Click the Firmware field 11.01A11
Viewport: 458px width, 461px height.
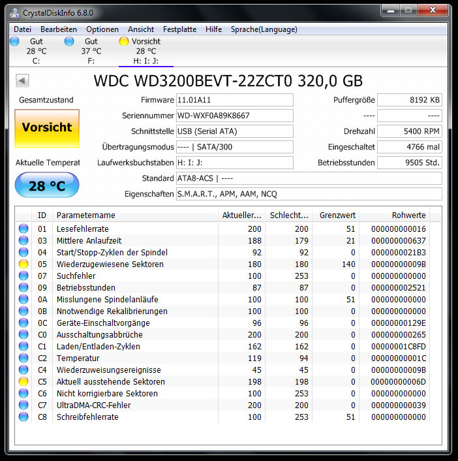[234, 100]
